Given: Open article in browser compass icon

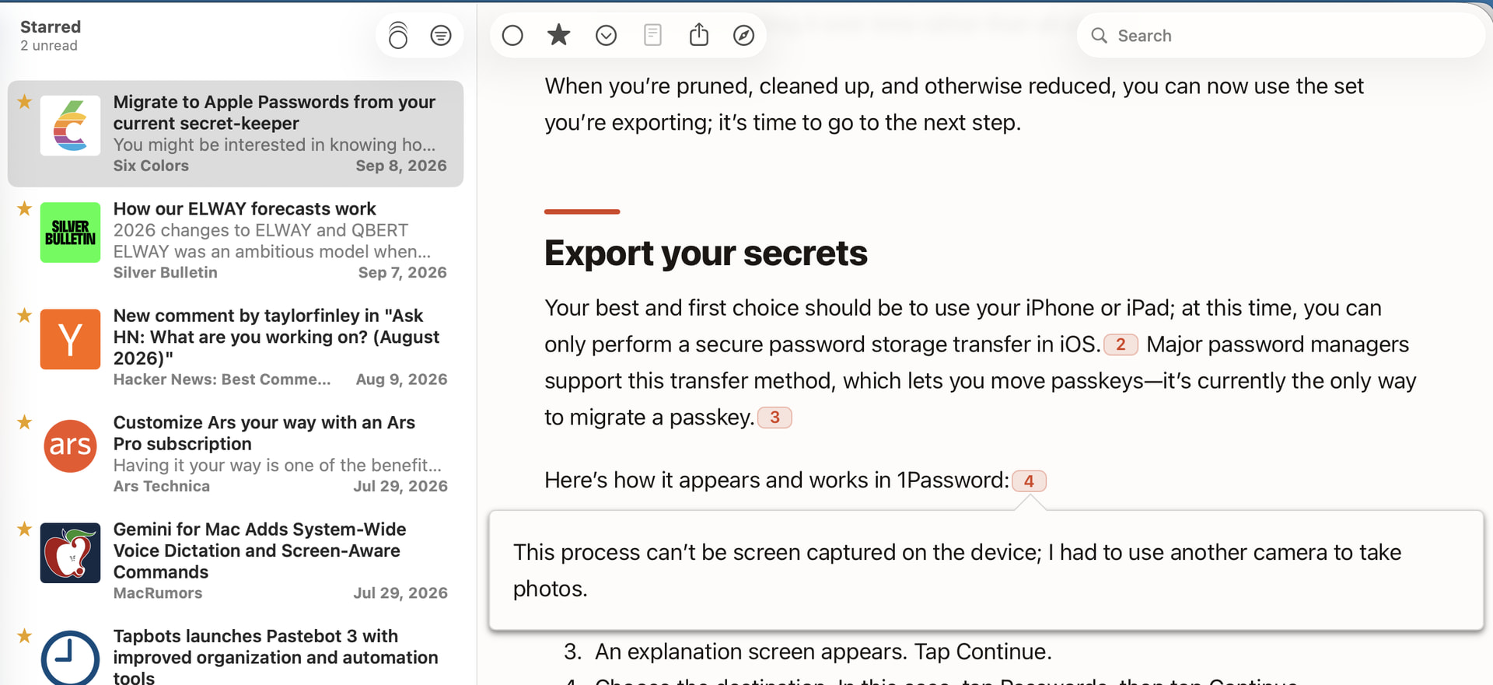Looking at the screenshot, I should (x=744, y=36).
